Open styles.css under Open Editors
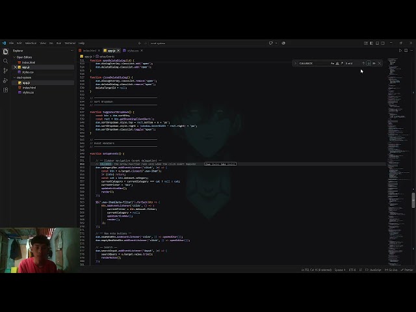The image size is (416, 312). coord(28,72)
